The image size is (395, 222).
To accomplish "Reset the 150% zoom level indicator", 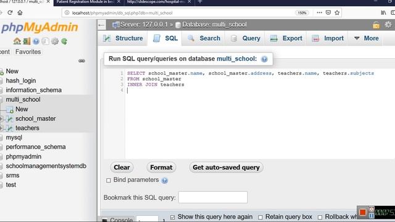I will point(302,12).
